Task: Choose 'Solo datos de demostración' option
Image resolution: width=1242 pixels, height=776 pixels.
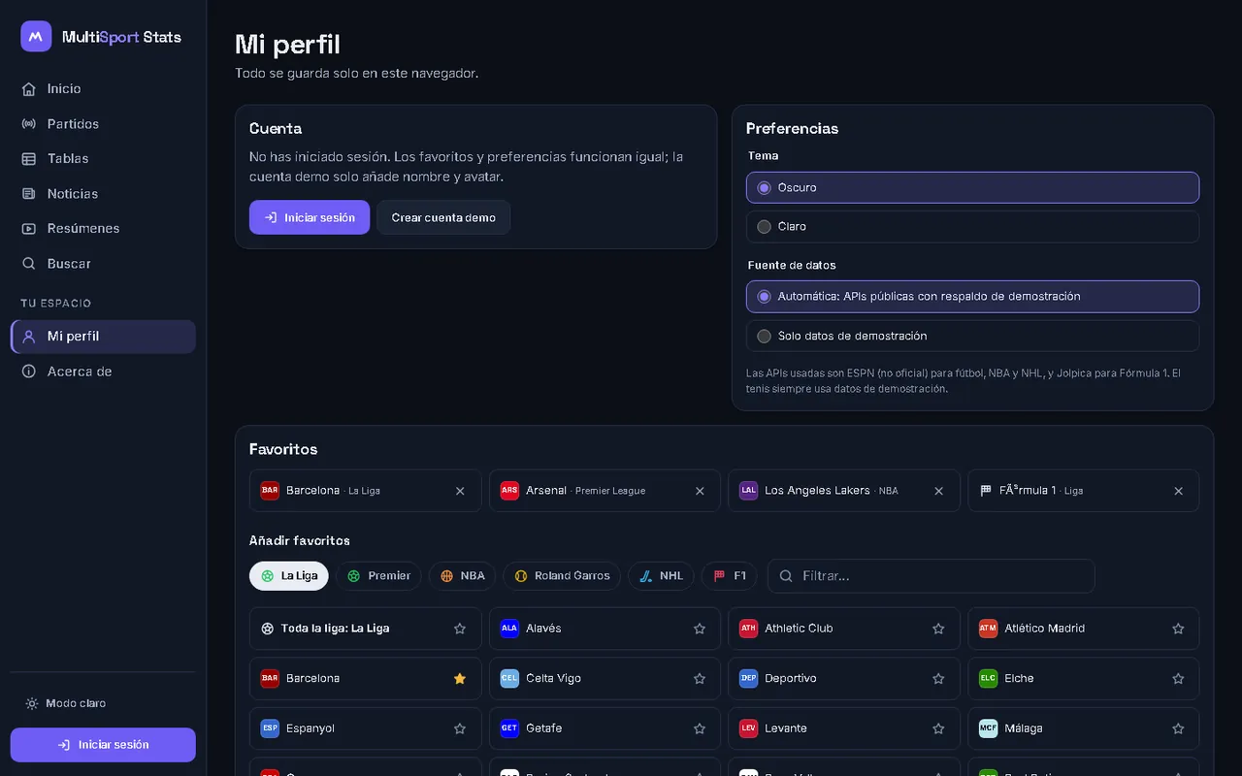Action: tap(972, 336)
